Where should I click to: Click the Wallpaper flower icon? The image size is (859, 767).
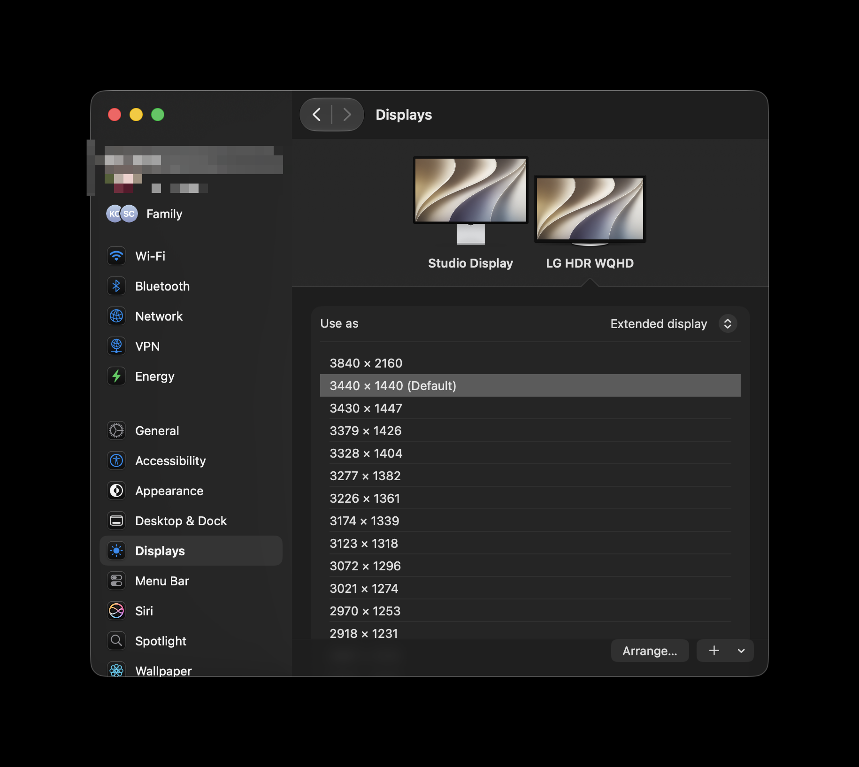click(x=116, y=670)
